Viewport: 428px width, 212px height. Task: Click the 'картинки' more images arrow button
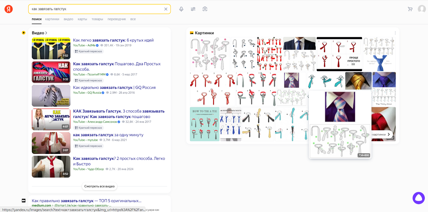tap(389, 134)
